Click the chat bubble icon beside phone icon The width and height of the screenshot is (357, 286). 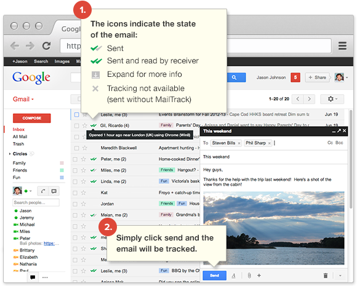click(x=54, y=191)
